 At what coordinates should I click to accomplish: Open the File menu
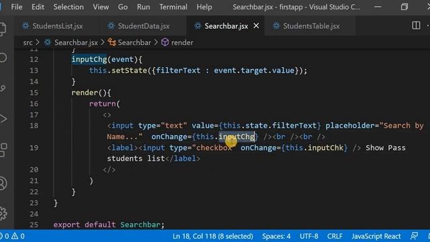pyautogui.click(x=17, y=7)
